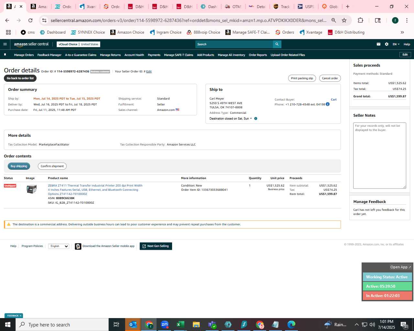This screenshot has height=331, width=414.
Task: Open A-to-z Guarantee Claims menu
Action: point(81,55)
